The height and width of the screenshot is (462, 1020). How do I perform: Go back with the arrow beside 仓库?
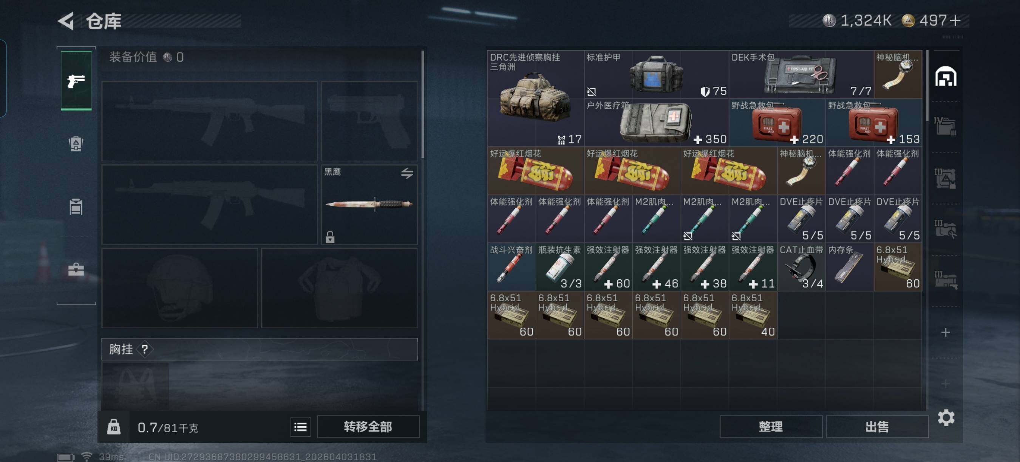pos(66,21)
